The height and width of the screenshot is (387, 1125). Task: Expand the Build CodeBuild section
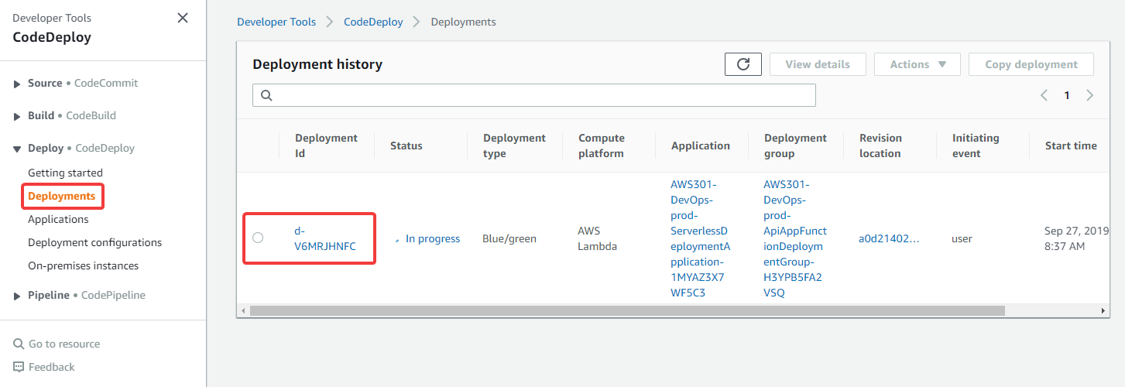point(18,116)
